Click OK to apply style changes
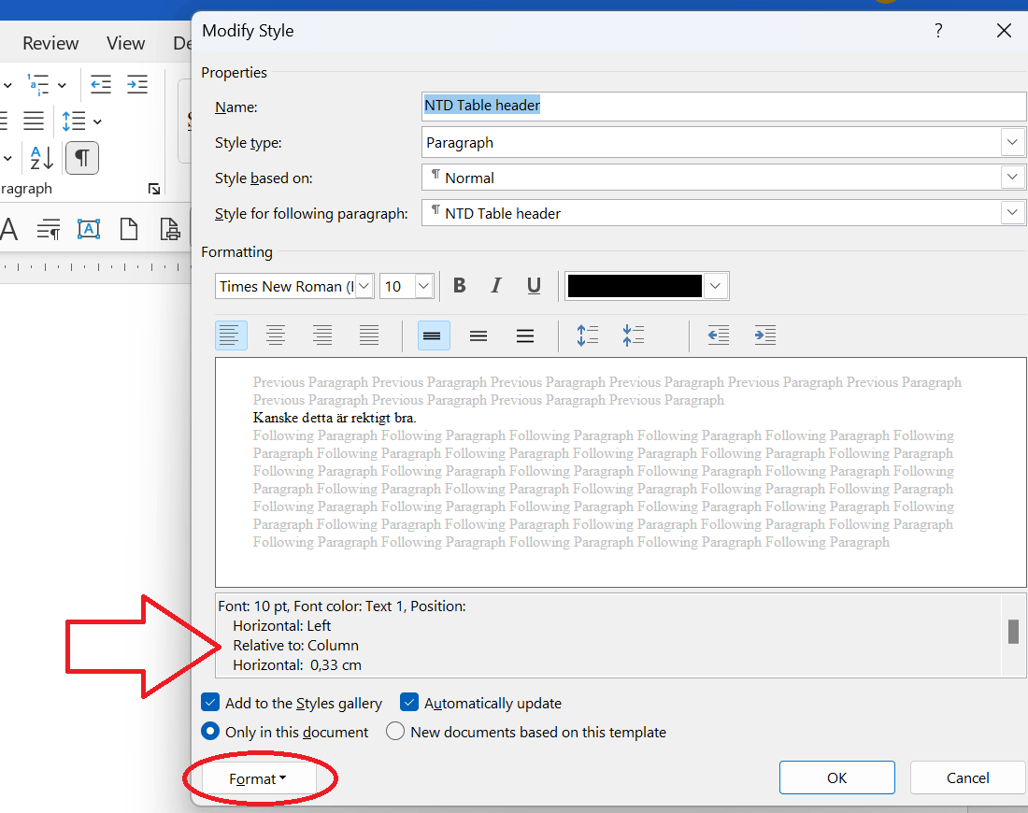 click(836, 777)
